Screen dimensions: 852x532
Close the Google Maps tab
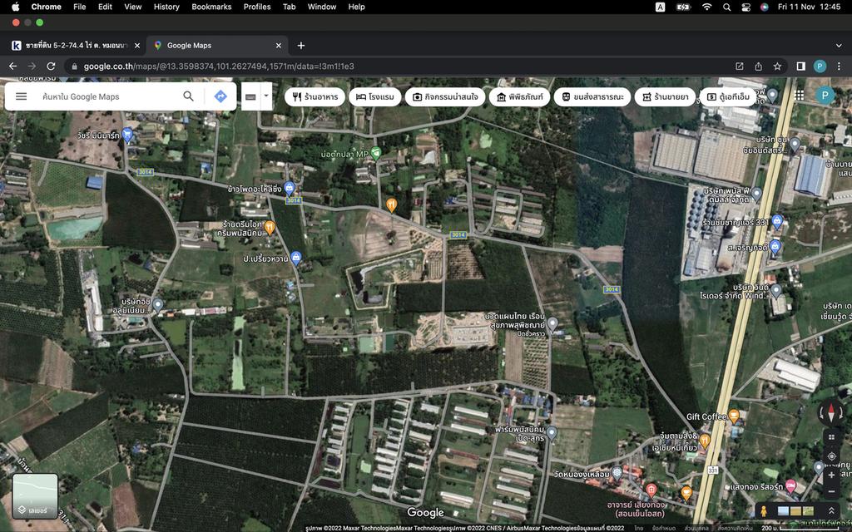pos(279,46)
